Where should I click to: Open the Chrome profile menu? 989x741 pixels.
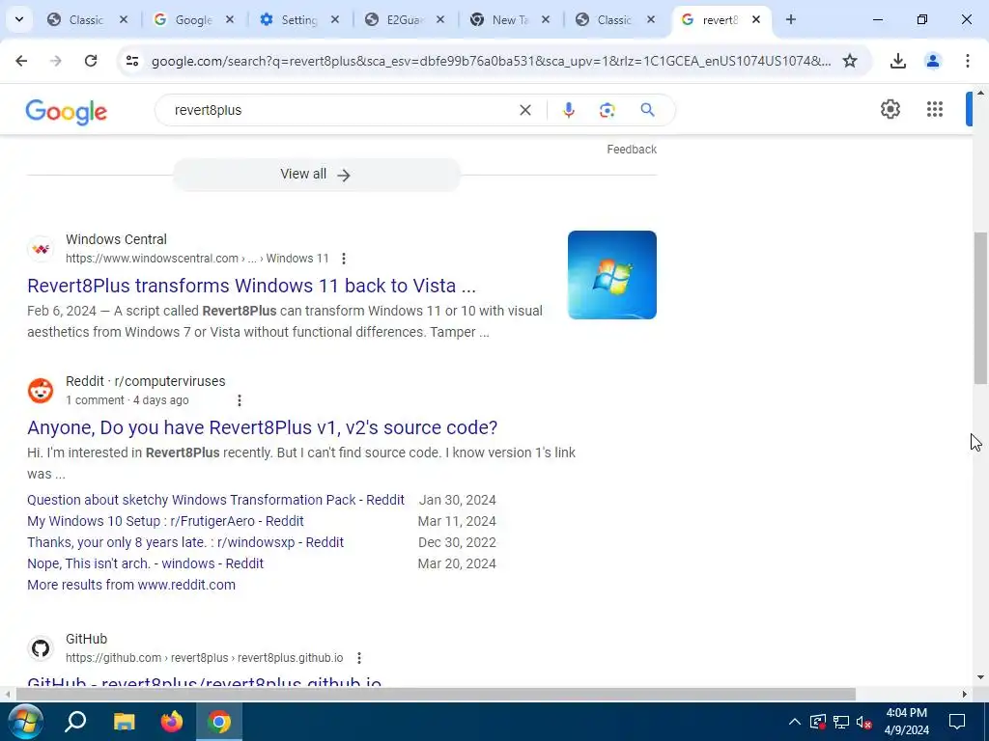click(x=932, y=61)
